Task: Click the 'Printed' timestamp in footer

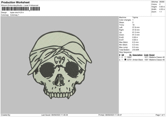Action: [110, 115]
